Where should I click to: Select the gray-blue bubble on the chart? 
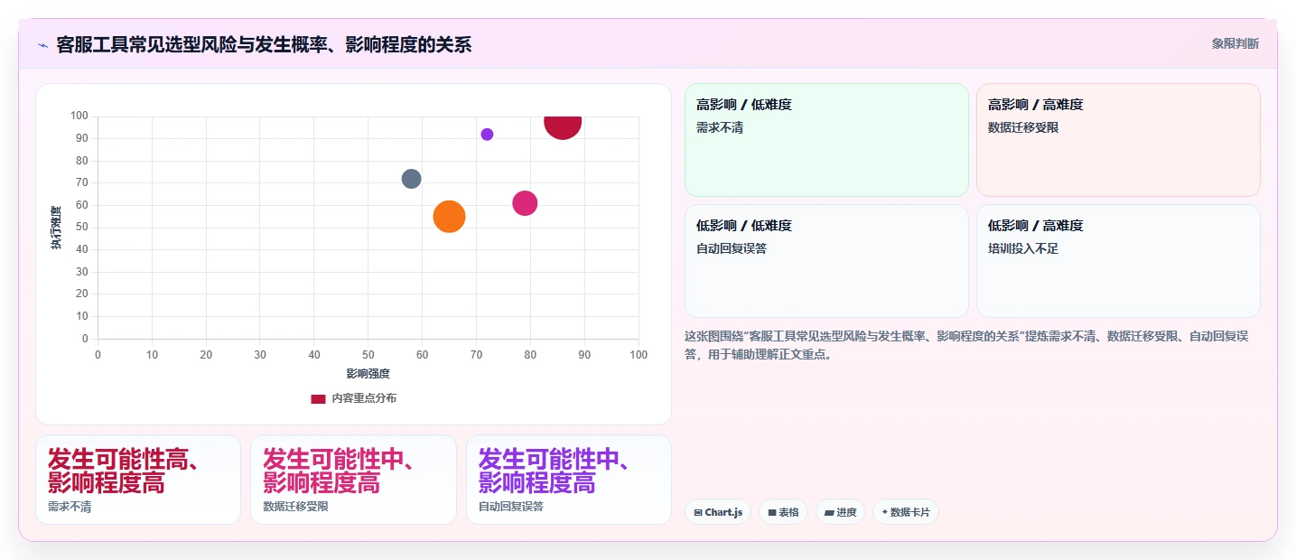pos(412,179)
